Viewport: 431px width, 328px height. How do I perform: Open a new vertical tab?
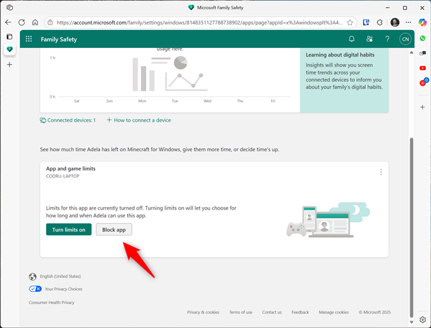coord(9,65)
